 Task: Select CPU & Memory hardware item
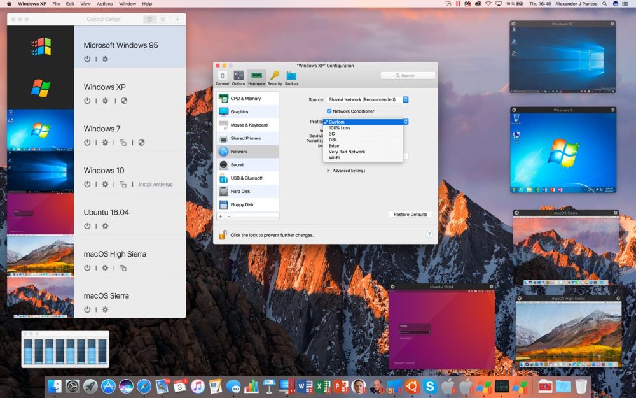248,98
